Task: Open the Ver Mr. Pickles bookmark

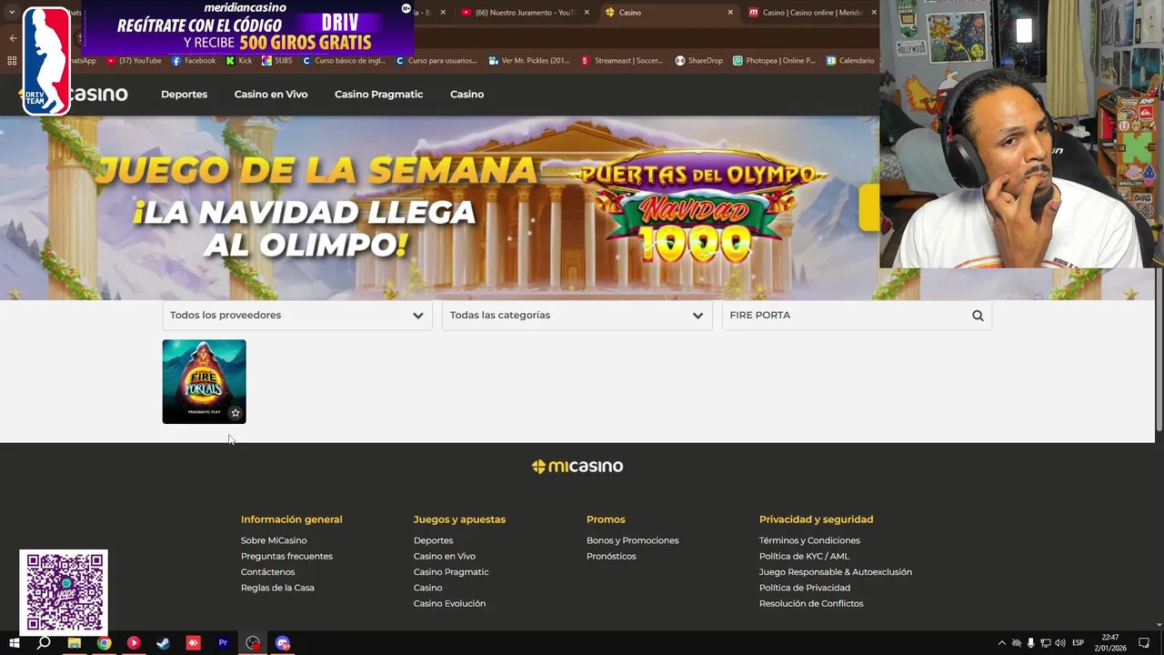Action: pyautogui.click(x=529, y=61)
